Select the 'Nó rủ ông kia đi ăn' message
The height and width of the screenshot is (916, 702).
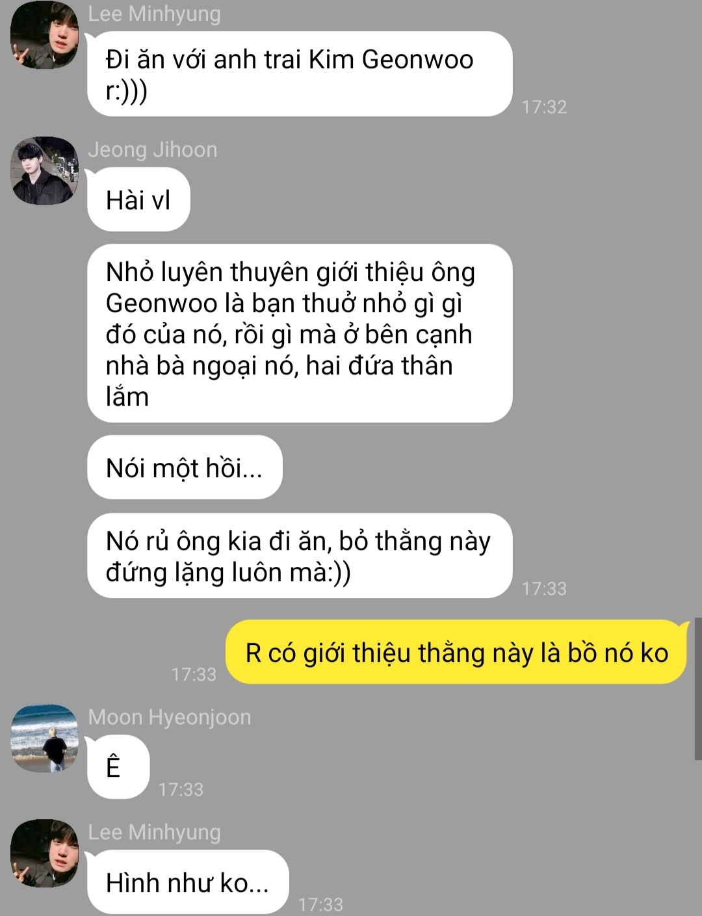300,556
